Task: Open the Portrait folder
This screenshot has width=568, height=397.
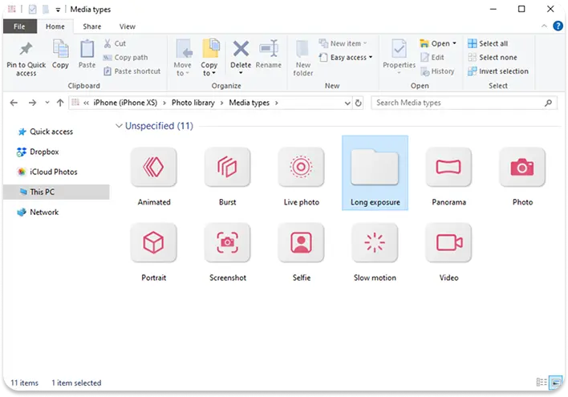Action: pyautogui.click(x=154, y=253)
